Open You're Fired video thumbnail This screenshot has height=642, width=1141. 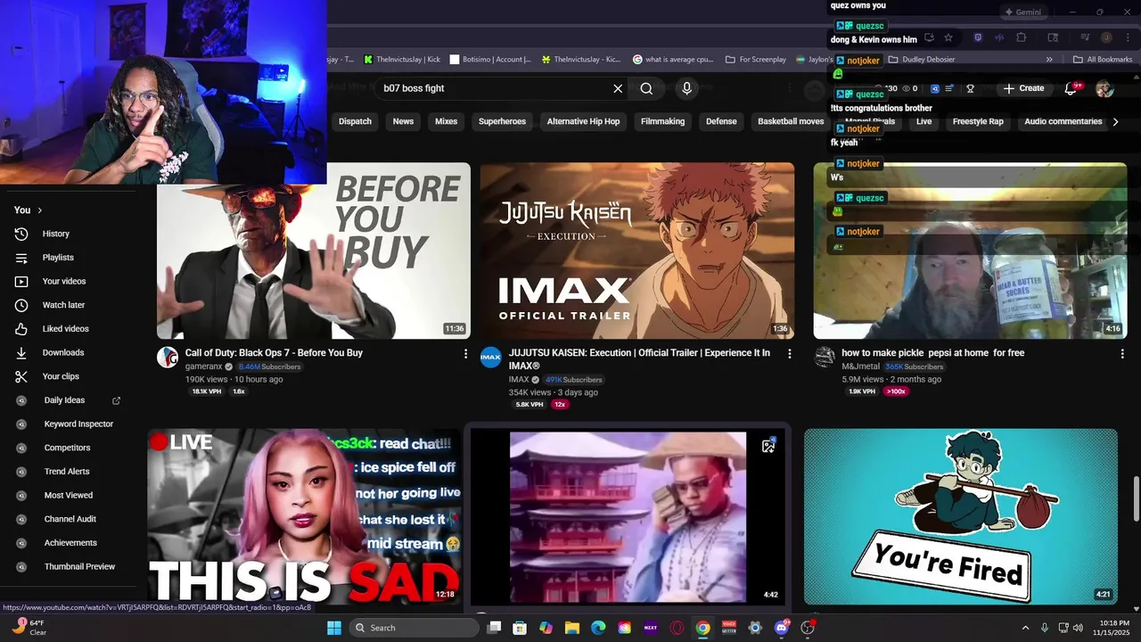(960, 516)
